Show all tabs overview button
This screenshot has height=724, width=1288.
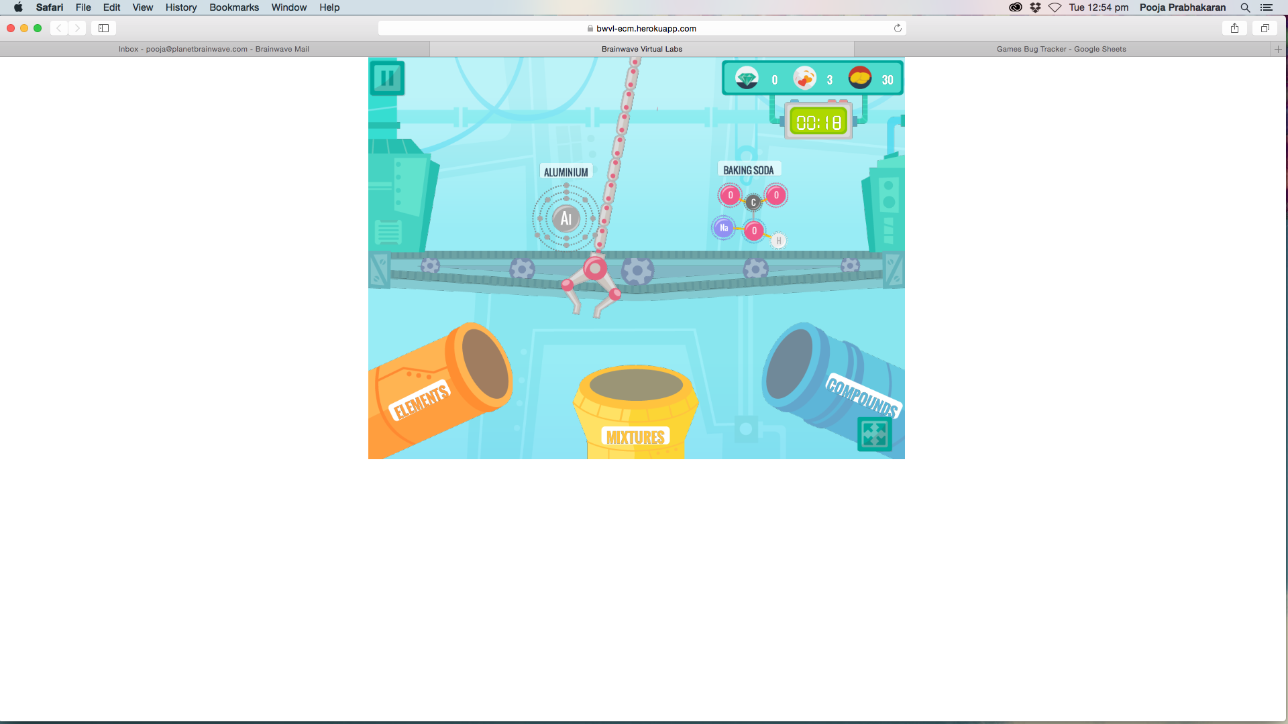click(x=1265, y=28)
